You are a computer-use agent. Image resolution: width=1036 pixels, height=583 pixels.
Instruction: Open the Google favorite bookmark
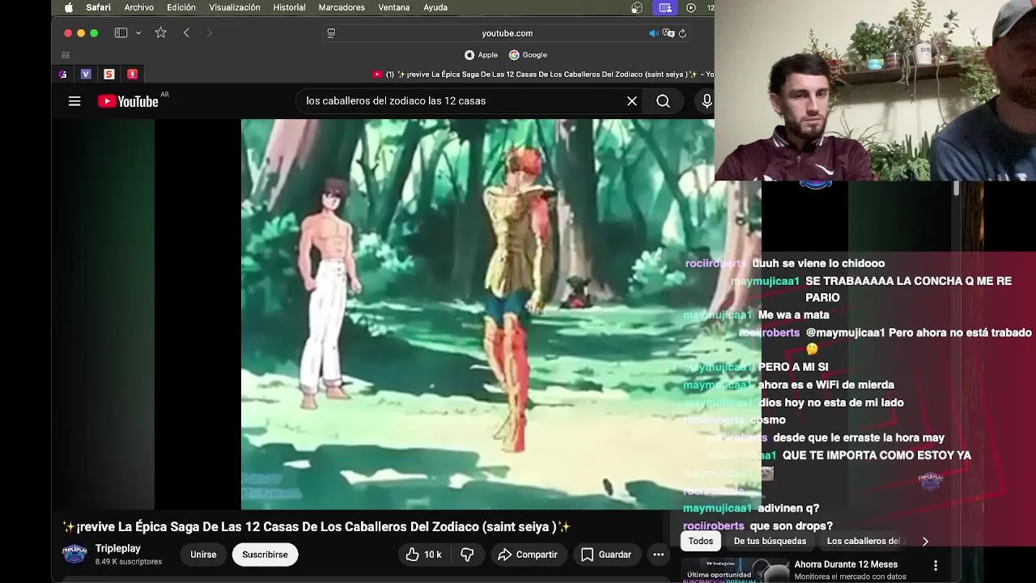(528, 55)
